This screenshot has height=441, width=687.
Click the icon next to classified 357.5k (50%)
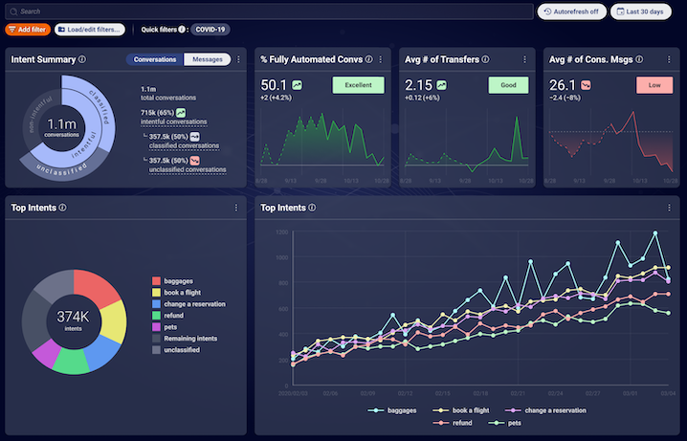coord(194,137)
